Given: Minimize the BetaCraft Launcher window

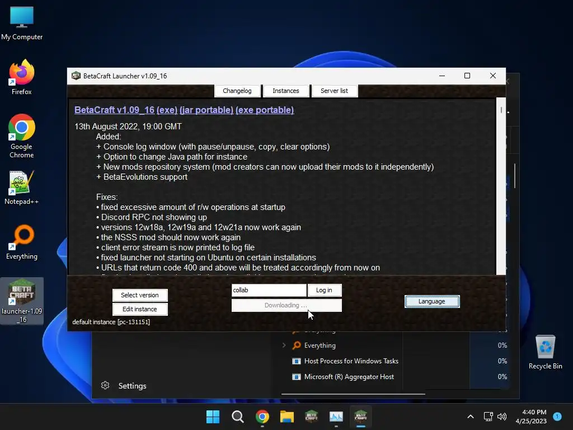Looking at the screenshot, I should point(442,76).
